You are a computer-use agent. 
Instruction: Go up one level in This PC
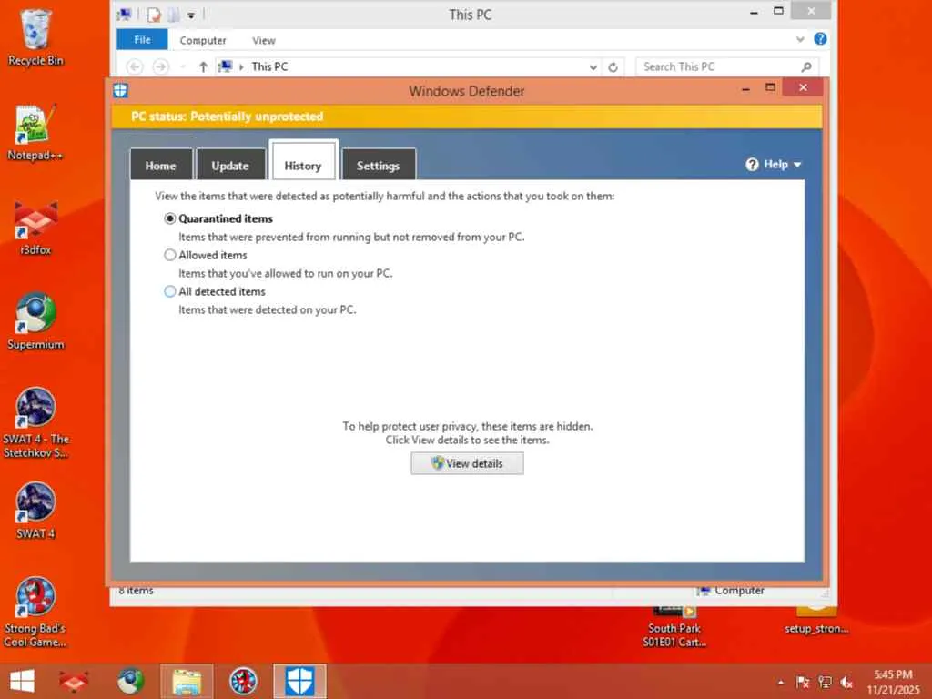tap(203, 66)
